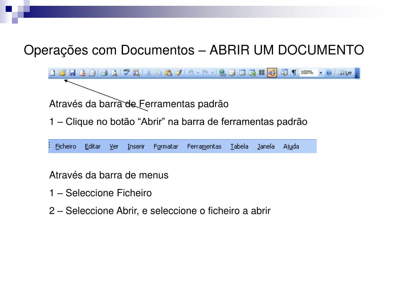Open the zoom percentage dropdown arrow

pos(321,73)
